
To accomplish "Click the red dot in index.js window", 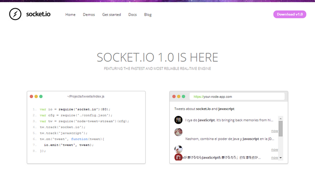I will pyautogui.click(x=31, y=96).
